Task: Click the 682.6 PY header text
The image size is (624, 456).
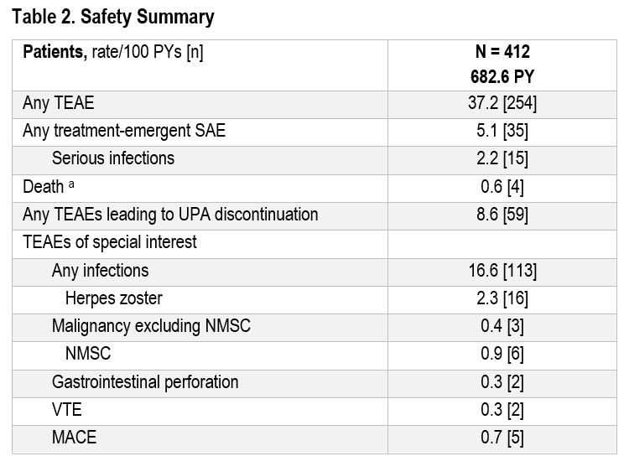Action: click(502, 75)
